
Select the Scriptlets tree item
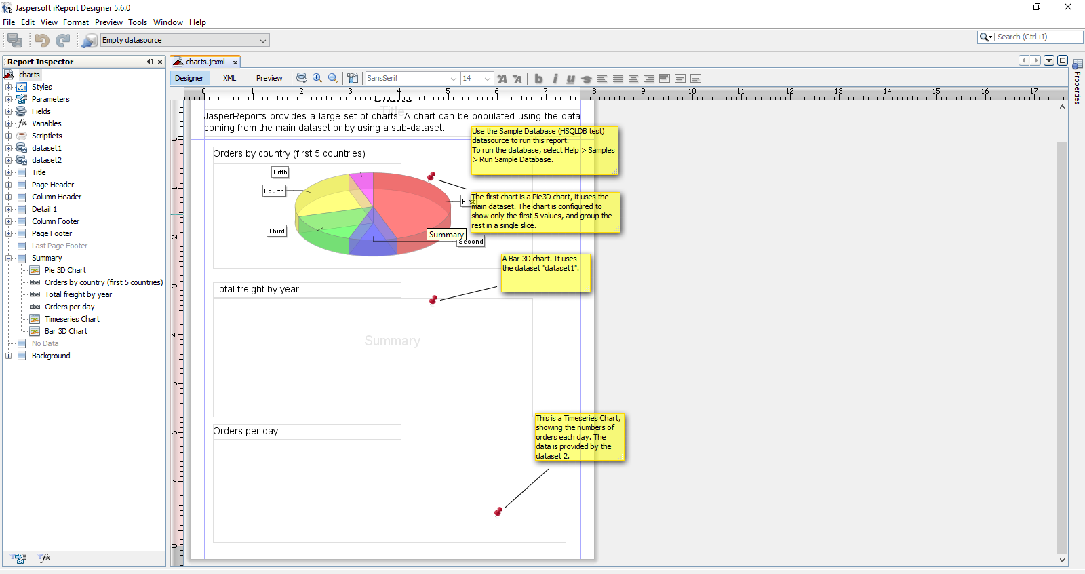[47, 136]
